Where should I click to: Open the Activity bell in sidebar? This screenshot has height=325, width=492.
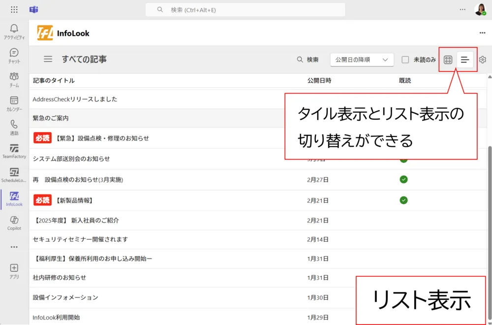[x=14, y=32]
